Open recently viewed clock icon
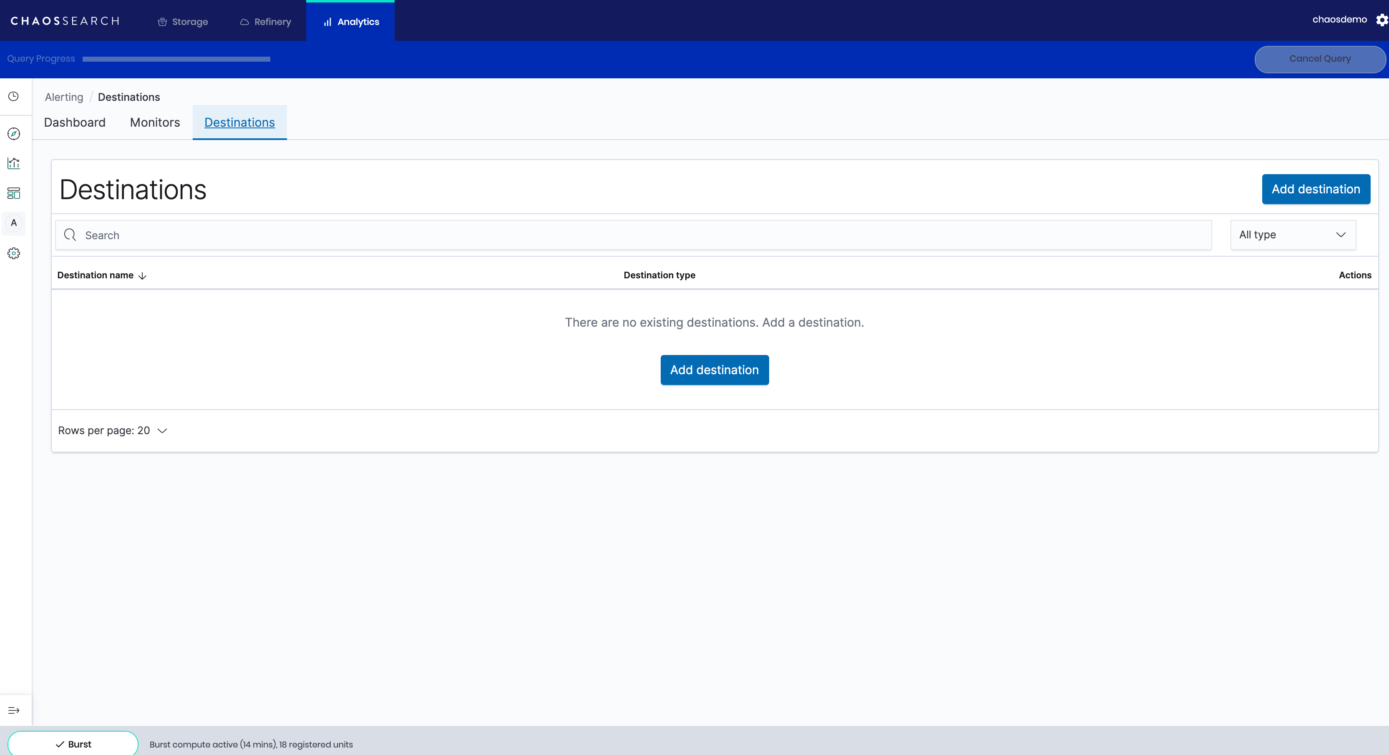This screenshot has height=755, width=1389. tap(13, 96)
